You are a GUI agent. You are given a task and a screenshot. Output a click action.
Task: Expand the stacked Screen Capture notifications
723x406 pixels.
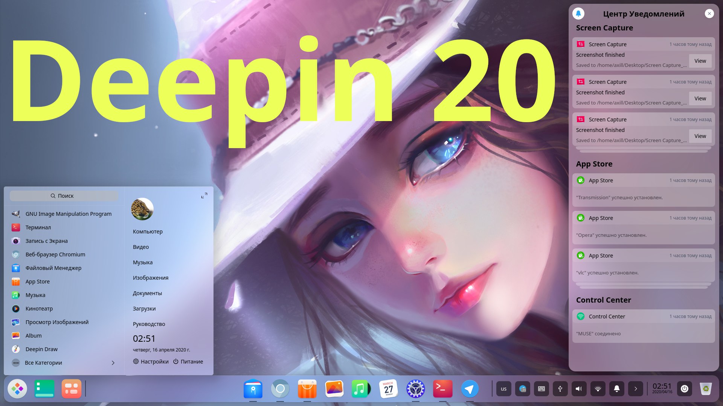(x=644, y=149)
